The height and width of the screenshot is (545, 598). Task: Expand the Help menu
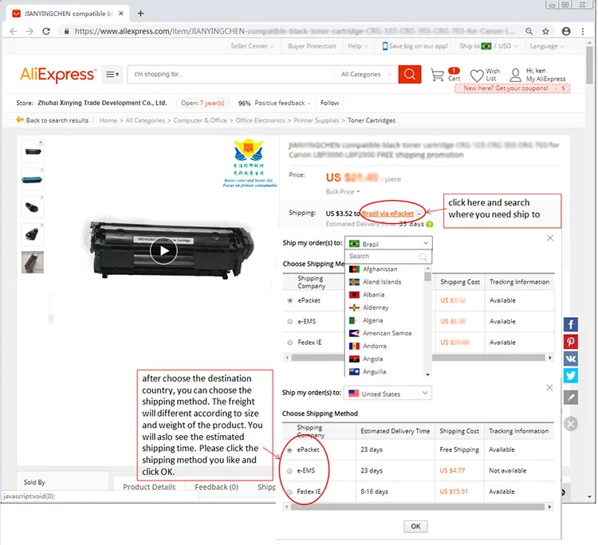coord(358,46)
